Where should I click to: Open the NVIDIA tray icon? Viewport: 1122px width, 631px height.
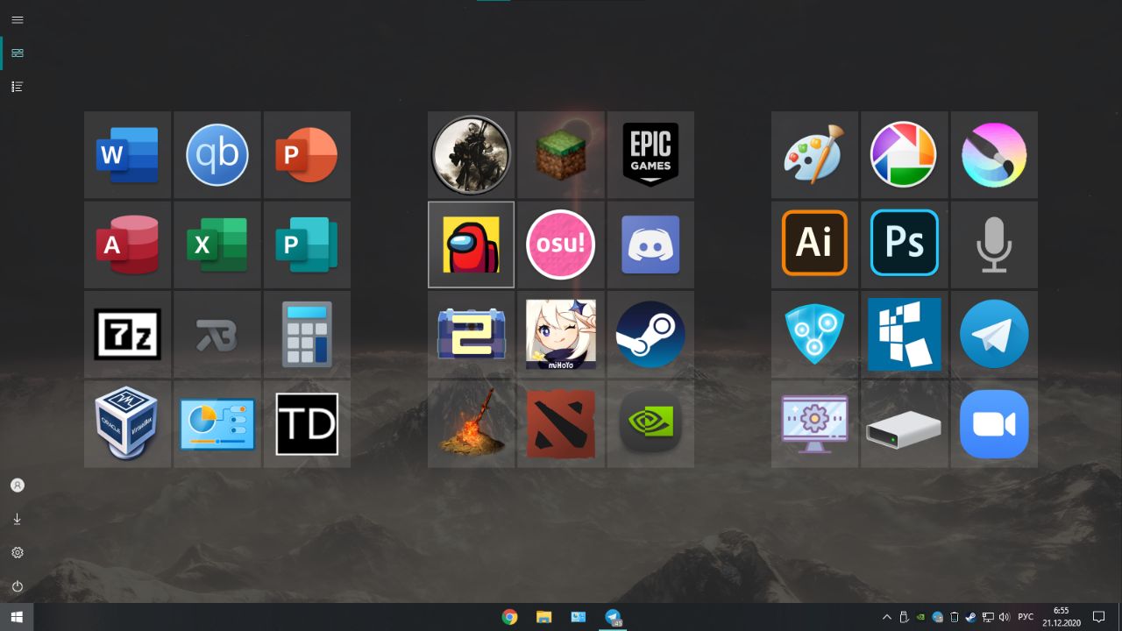point(920,617)
